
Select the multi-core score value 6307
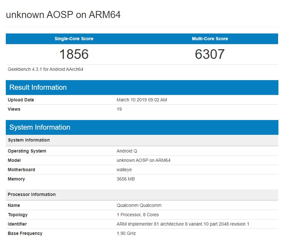tap(210, 54)
